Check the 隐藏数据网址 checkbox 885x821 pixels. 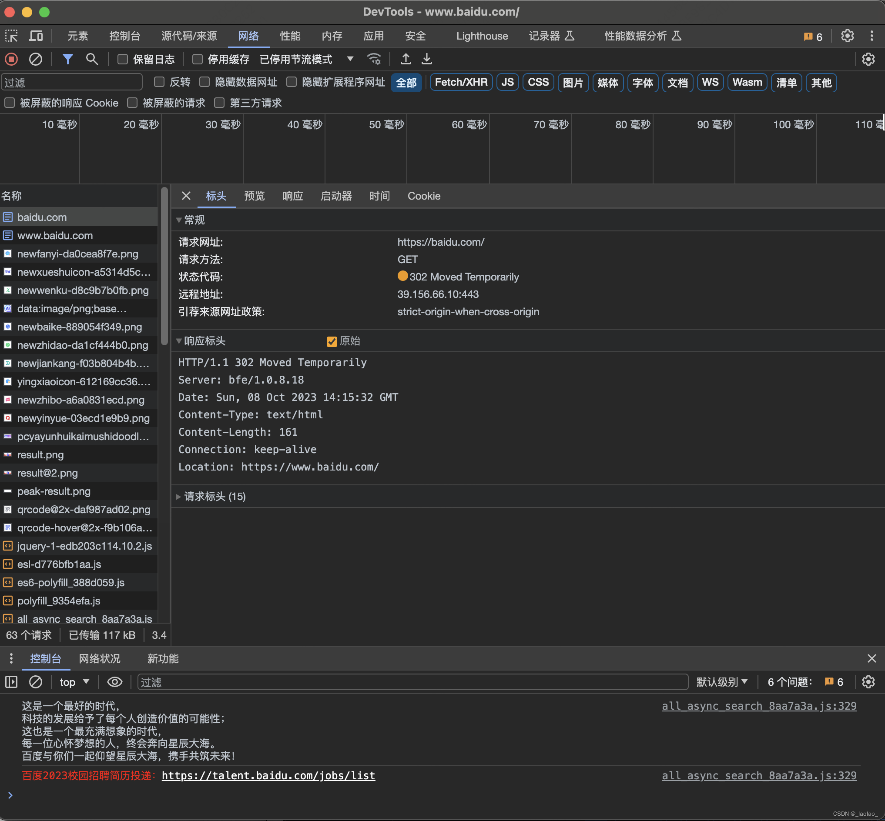tap(204, 82)
